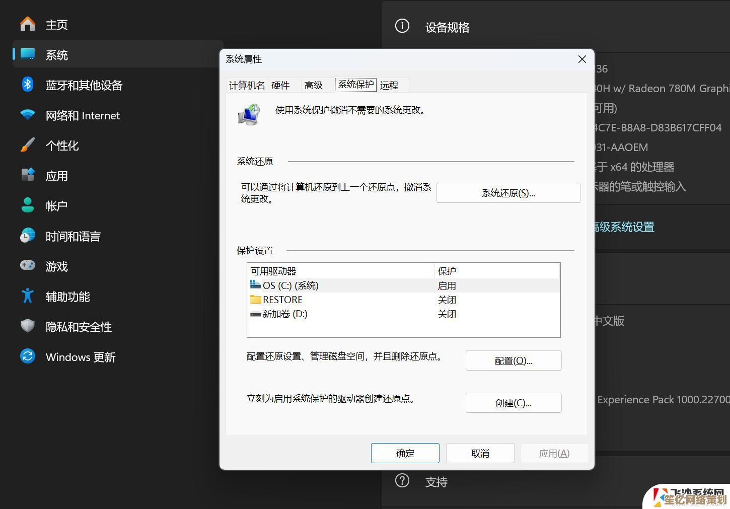Open the 远程 tab
730x509 pixels.
(x=389, y=86)
